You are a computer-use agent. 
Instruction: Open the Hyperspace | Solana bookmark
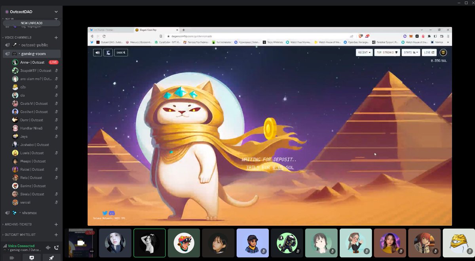click(248, 42)
